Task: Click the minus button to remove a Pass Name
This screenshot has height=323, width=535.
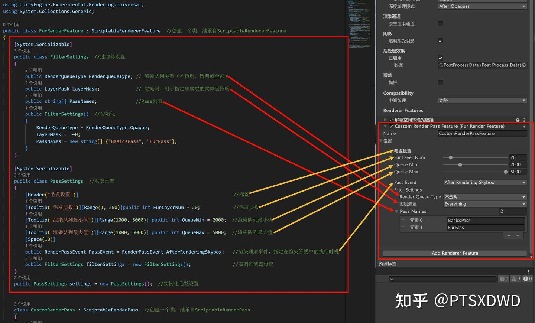Action: pyautogui.click(x=518, y=235)
